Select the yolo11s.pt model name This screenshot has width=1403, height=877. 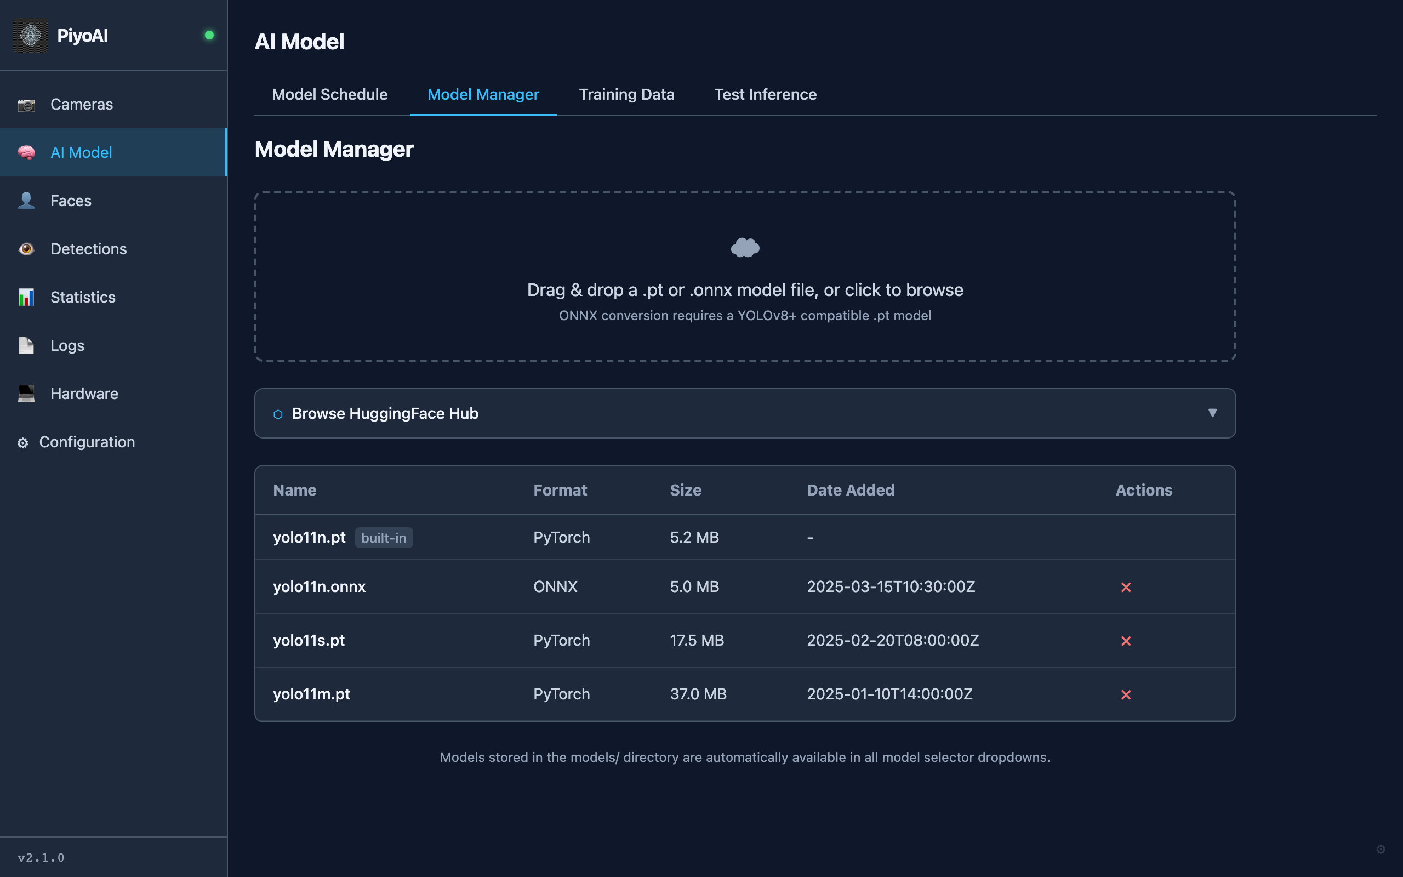pos(309,640)
